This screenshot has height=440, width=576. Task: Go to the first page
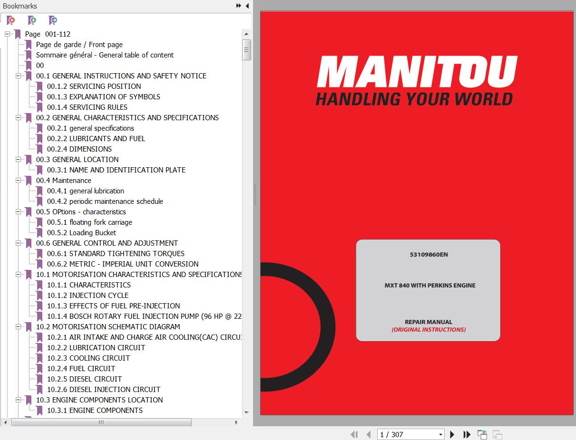click(x=354, y=434)
